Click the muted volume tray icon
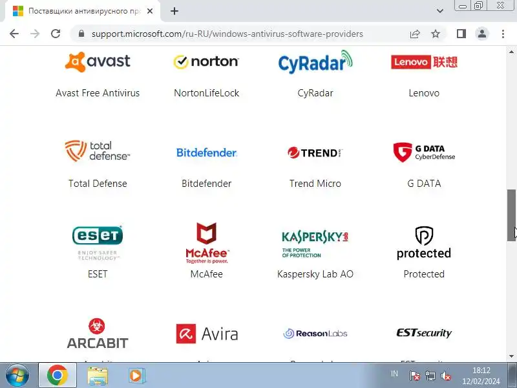Image resolution: width=517 pixels, height=388 pixels. point(446,376)
